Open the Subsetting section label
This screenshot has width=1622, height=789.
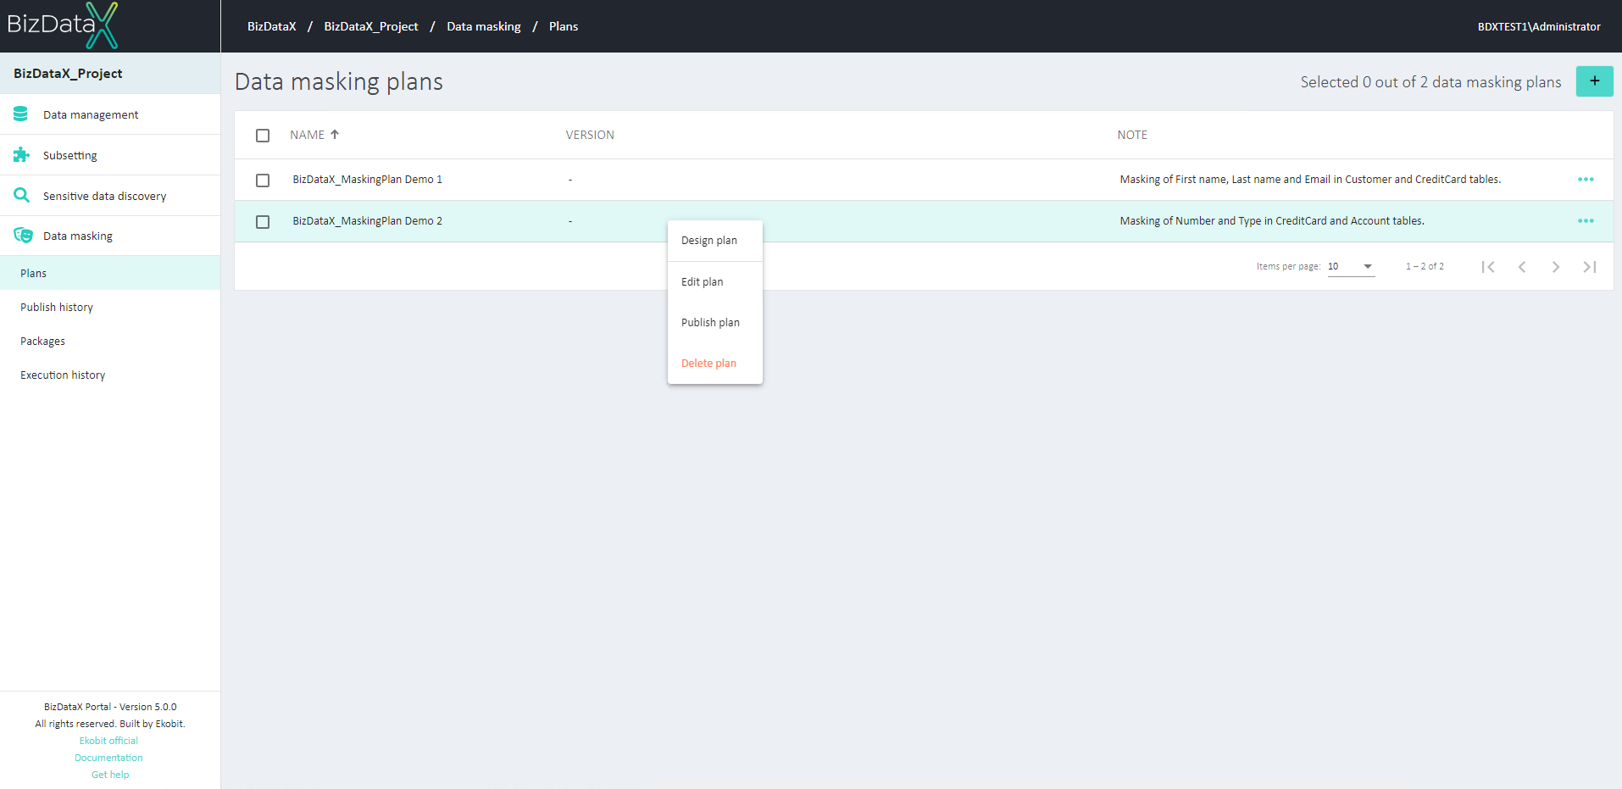70,155
